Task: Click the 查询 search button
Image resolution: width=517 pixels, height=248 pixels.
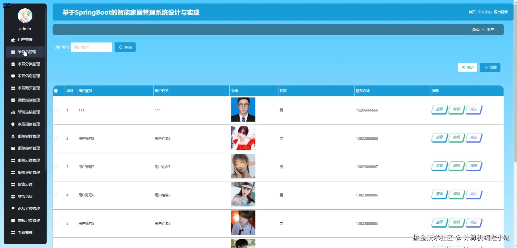Action: click(x=125, y=47)
